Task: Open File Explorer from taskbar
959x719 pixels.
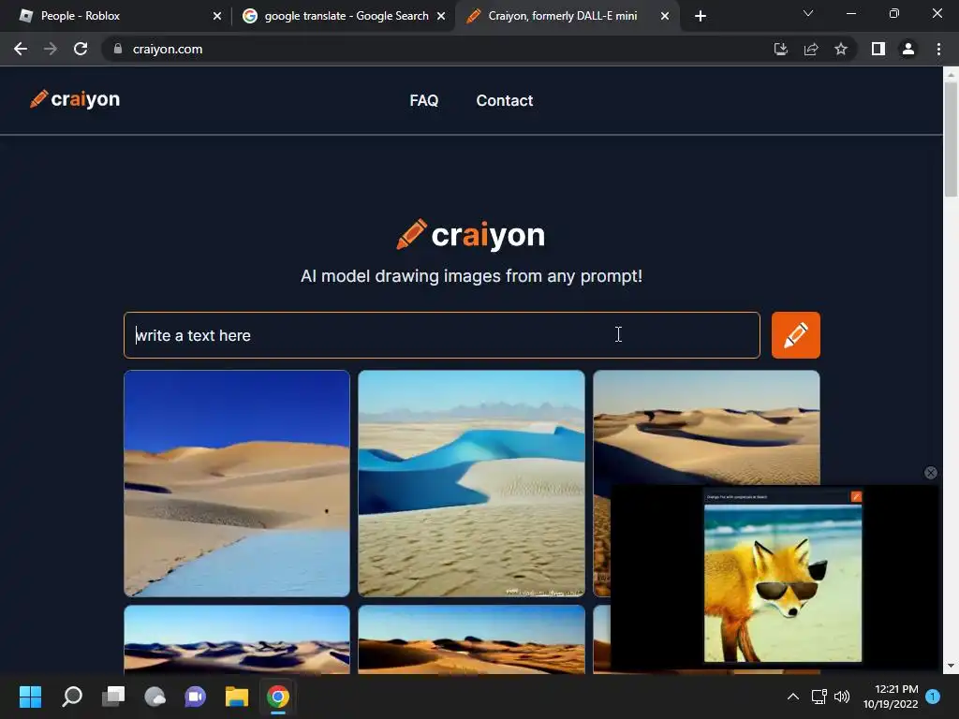Action: pyautogui.click(x=237, y=697)
